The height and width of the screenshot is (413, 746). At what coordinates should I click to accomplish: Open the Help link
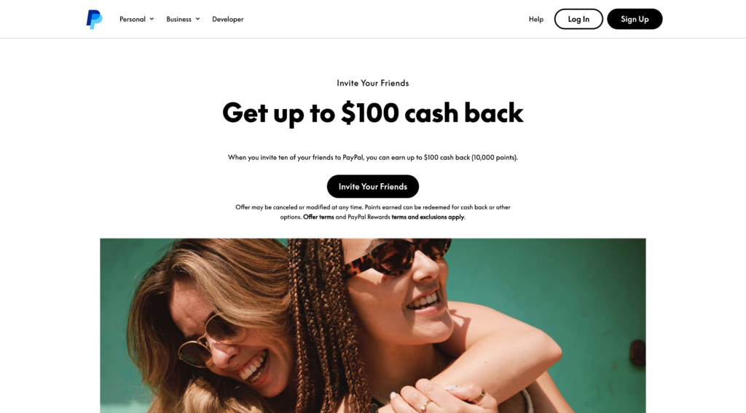click(x=535, y=19)
